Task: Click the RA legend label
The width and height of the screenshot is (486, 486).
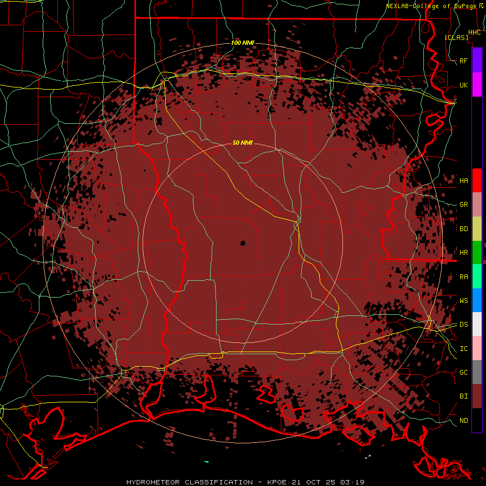Action: 464,277
